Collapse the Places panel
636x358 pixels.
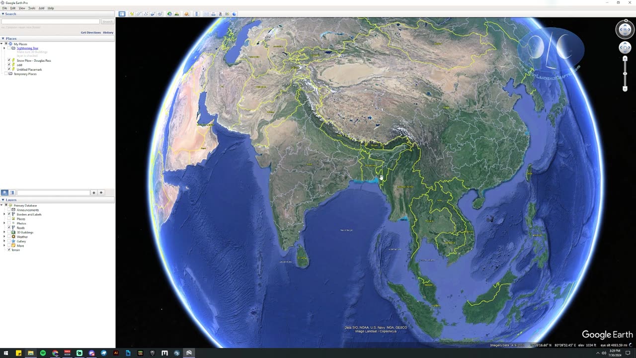(3, 38)
